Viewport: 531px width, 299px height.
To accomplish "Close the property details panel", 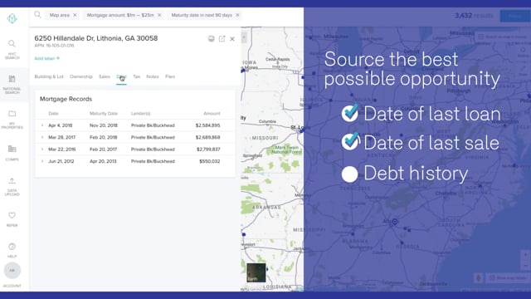I will click(232, 39).
